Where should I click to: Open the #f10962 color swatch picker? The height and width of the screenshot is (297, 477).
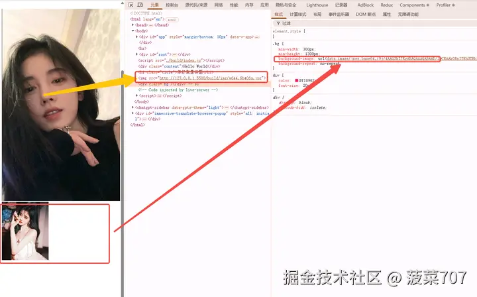pos(297,81)
